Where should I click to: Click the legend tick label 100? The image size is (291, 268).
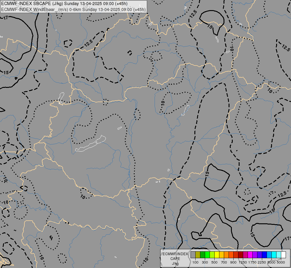point(195,262)
